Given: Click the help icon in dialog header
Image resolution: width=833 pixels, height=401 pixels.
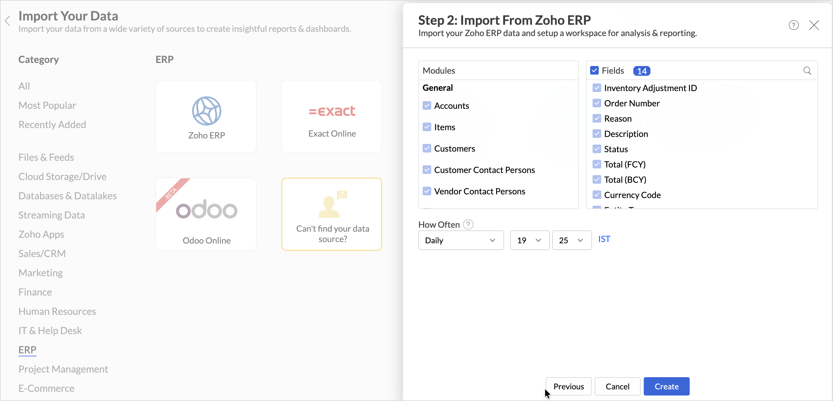Looking at the screenshot, I should click(x=793, y=25).
